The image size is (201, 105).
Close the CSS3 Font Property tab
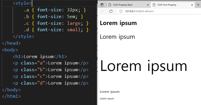(x=192, y=5)
